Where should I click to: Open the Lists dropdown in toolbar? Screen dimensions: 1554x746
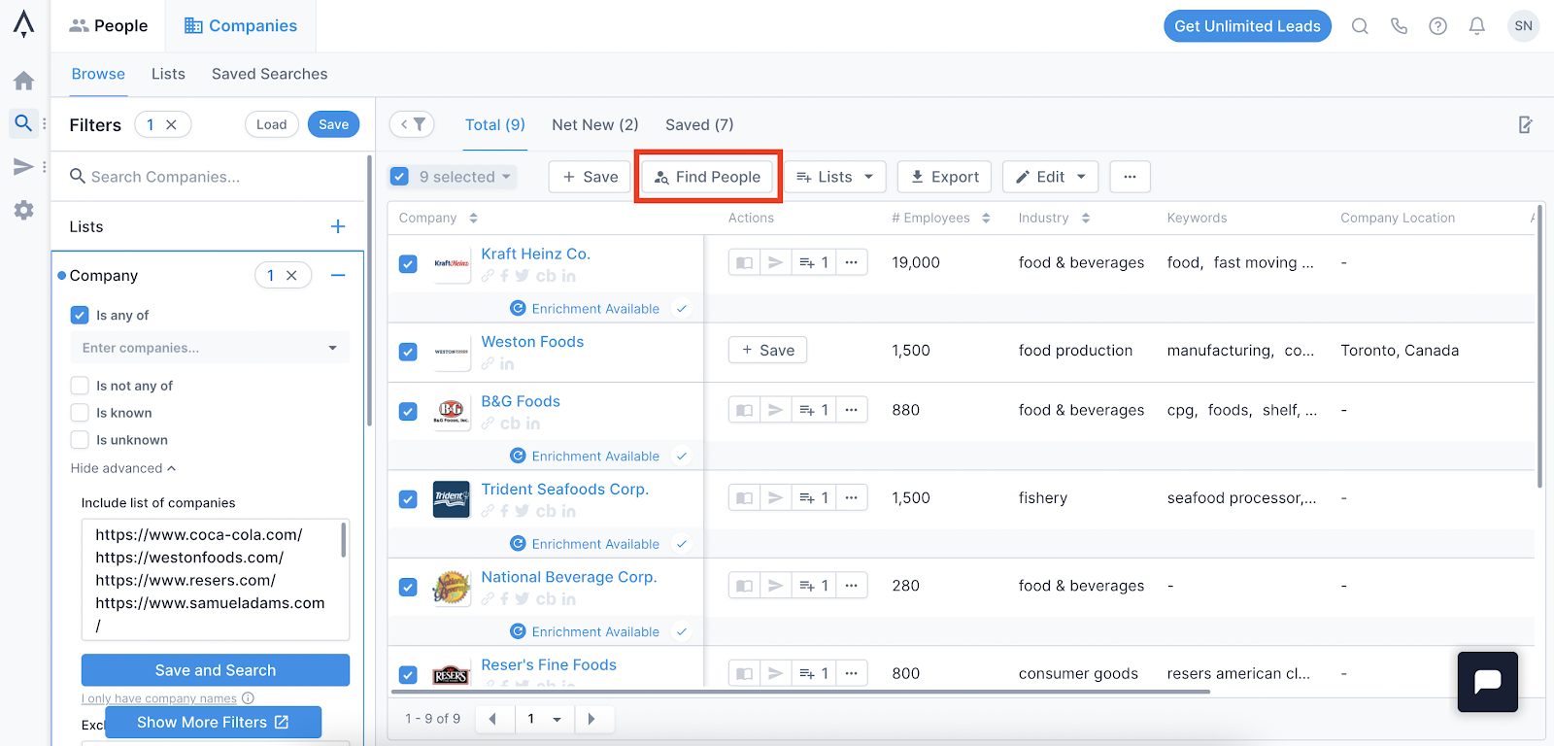coord(834,177)
